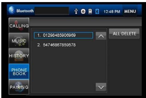Click the 12:48 PM clock

click(x=112, y=11)
